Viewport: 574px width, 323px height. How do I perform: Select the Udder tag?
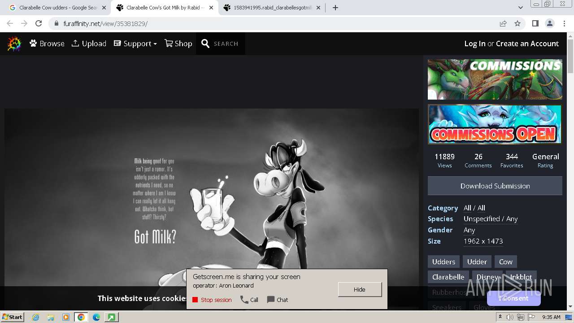tap(477, 262)
